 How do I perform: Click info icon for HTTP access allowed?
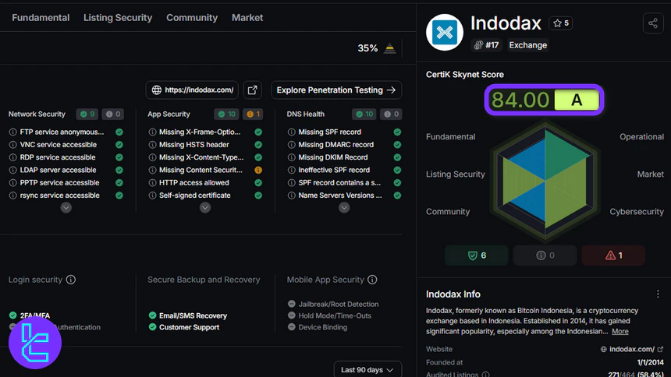(x=152, y=182)
